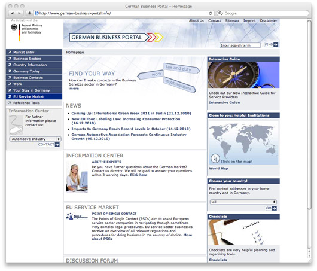Click the Federal Ministry eagle logo
Viewport: 317px width, 271px height.
(x=14, y=27)
